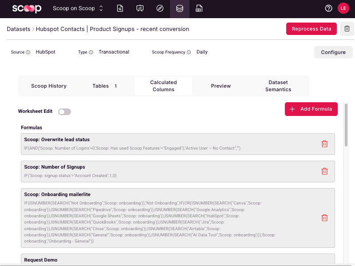Open the compass explore icon in top navigation
This screenshot has height=266, width=355.
coord(160,8)
